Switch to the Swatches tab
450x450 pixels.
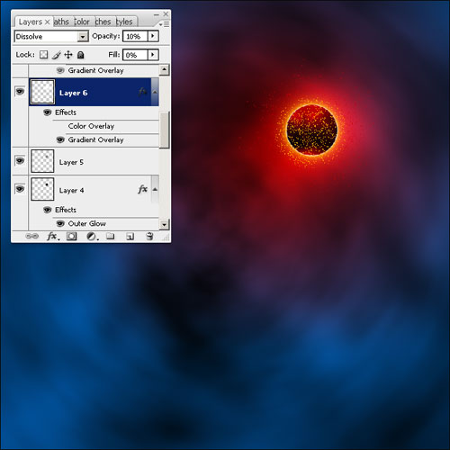coord(103,22)
